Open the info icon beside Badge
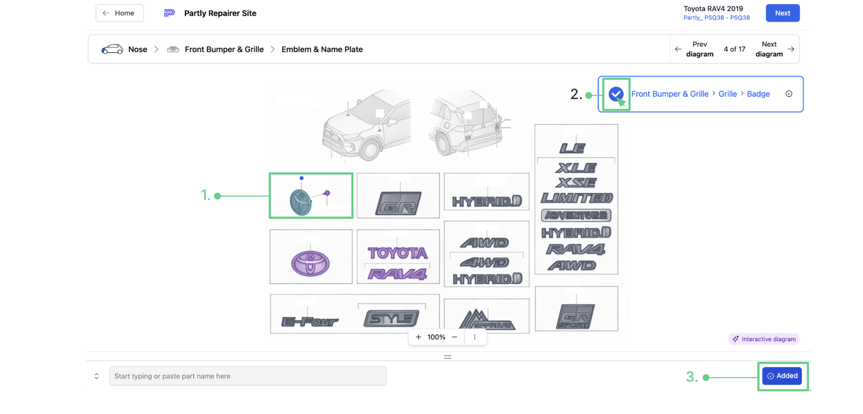 tap(789, 94)
